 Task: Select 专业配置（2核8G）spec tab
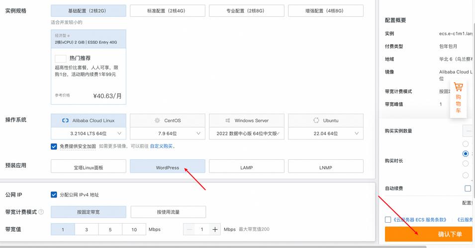coord(247,11)
